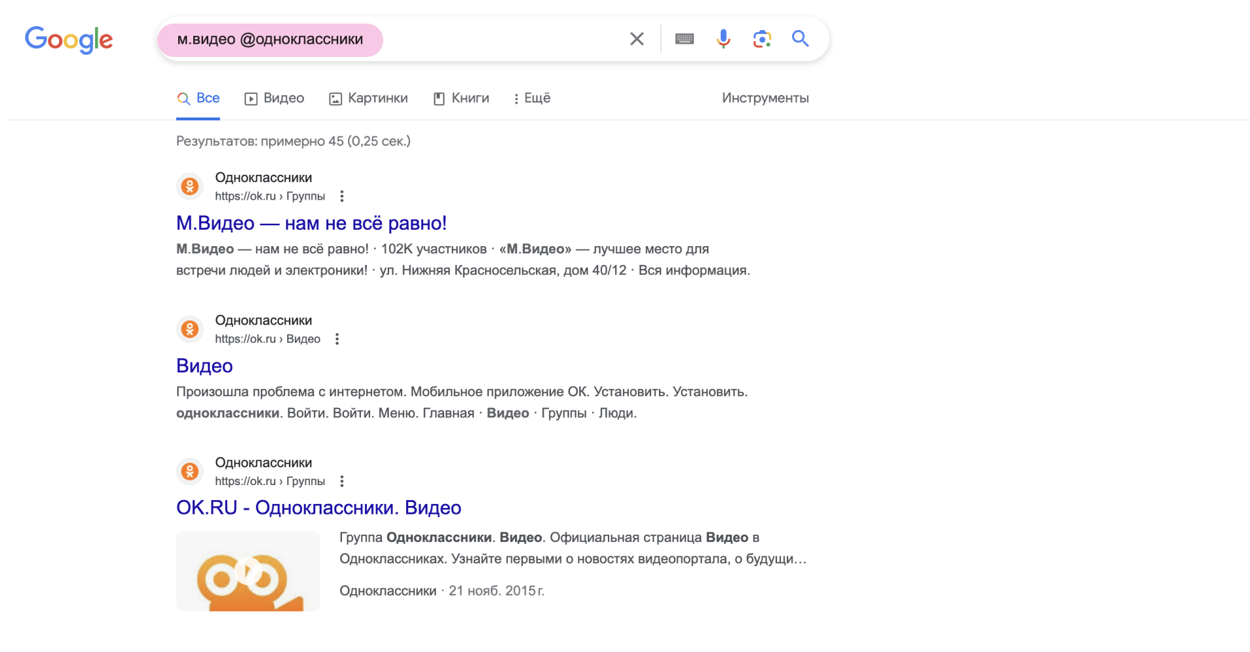Select the Все tab
The height and width of the screenshot is (652, 1250).
(x=199, y=98)
